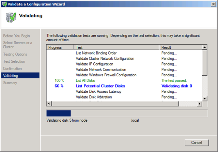218x152 pixels.
Task: Select the List All Disks row
Action: coord(124,80)
